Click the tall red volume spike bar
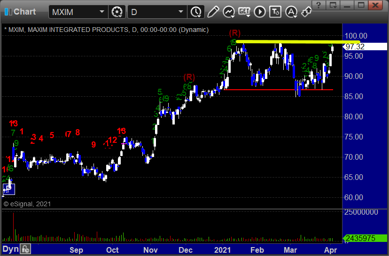 pyautogui.click(x=14, y=227)
